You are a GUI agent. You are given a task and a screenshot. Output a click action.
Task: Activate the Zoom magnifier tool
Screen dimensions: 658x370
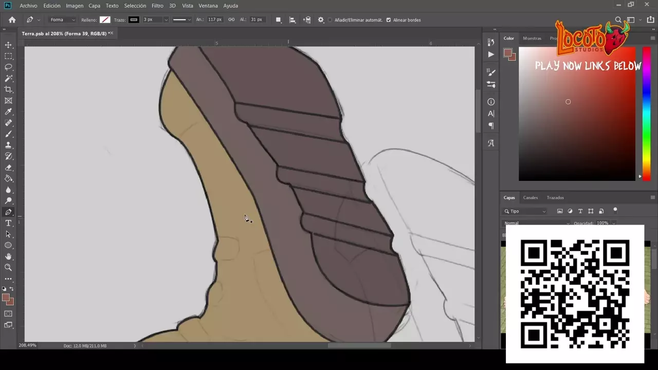8,267
